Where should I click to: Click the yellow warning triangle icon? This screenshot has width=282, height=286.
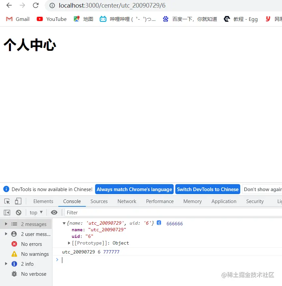(x=14, y=254)
